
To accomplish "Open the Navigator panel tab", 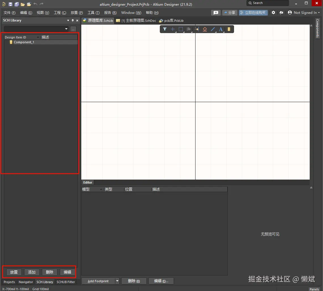I will coord(26,282).
